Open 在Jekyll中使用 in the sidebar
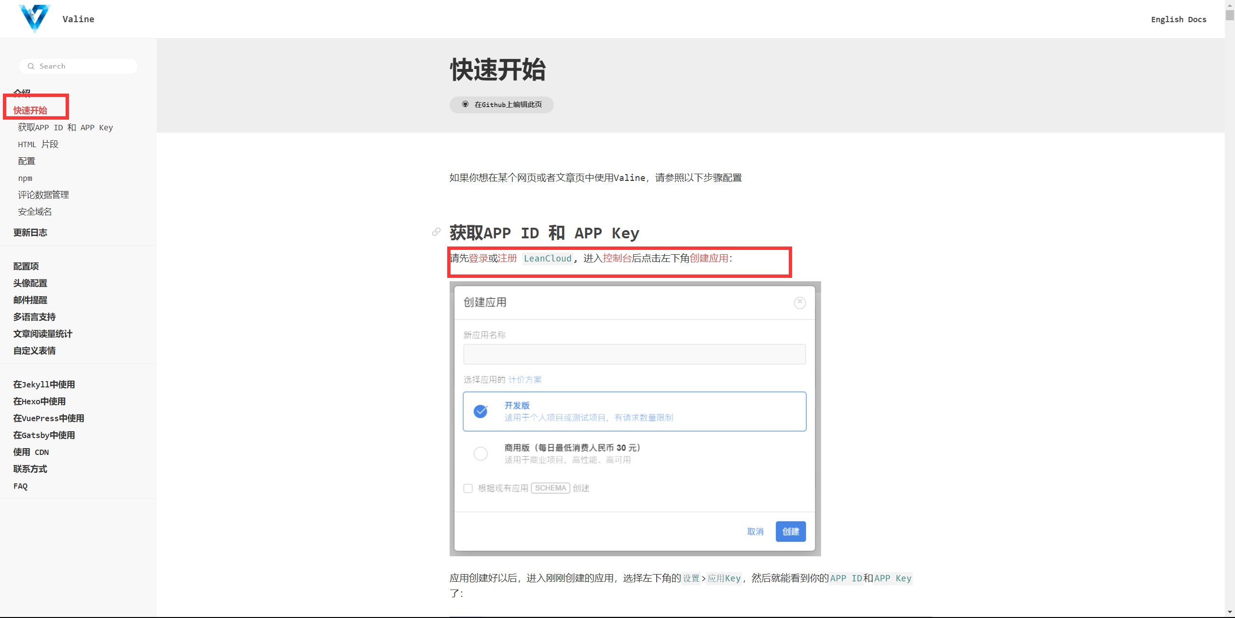 pos(44,385)
